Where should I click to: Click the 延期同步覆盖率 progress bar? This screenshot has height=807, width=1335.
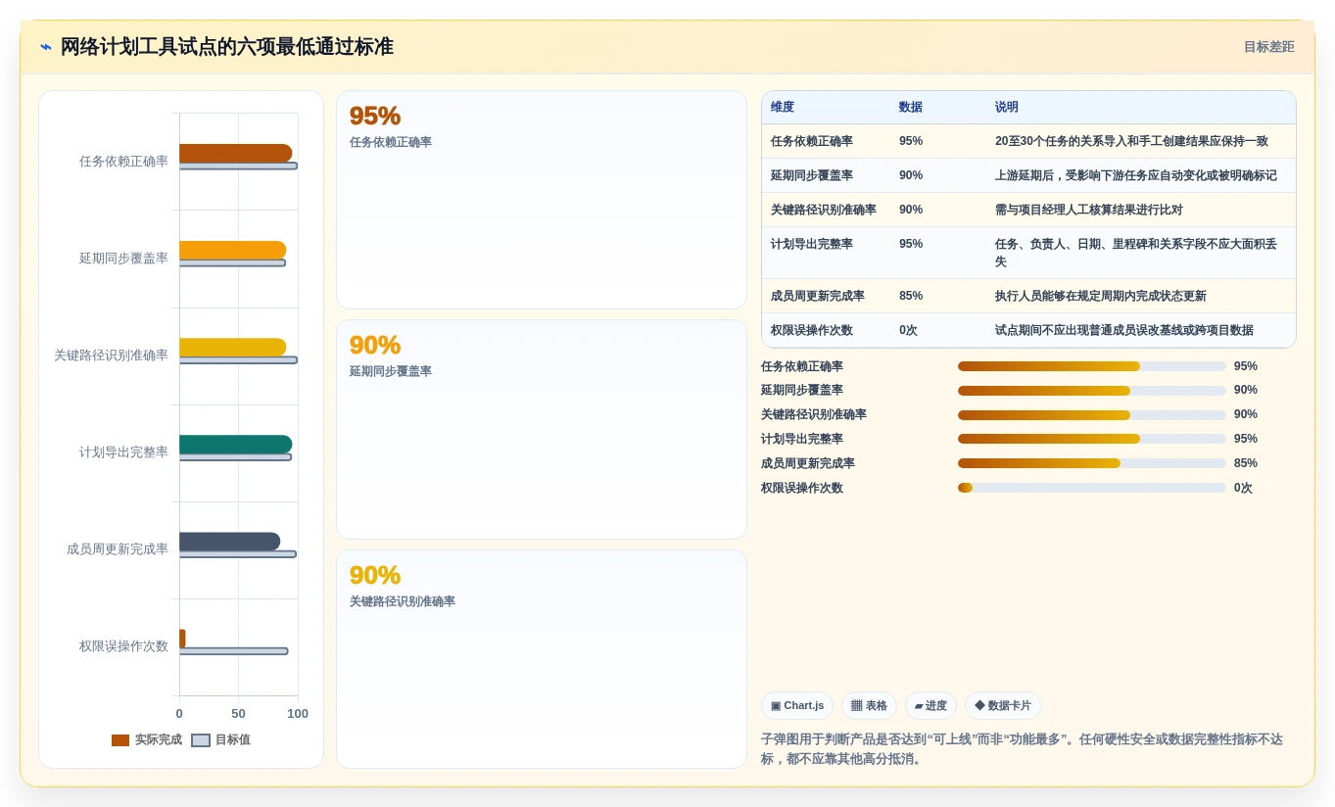[1092, 390]
